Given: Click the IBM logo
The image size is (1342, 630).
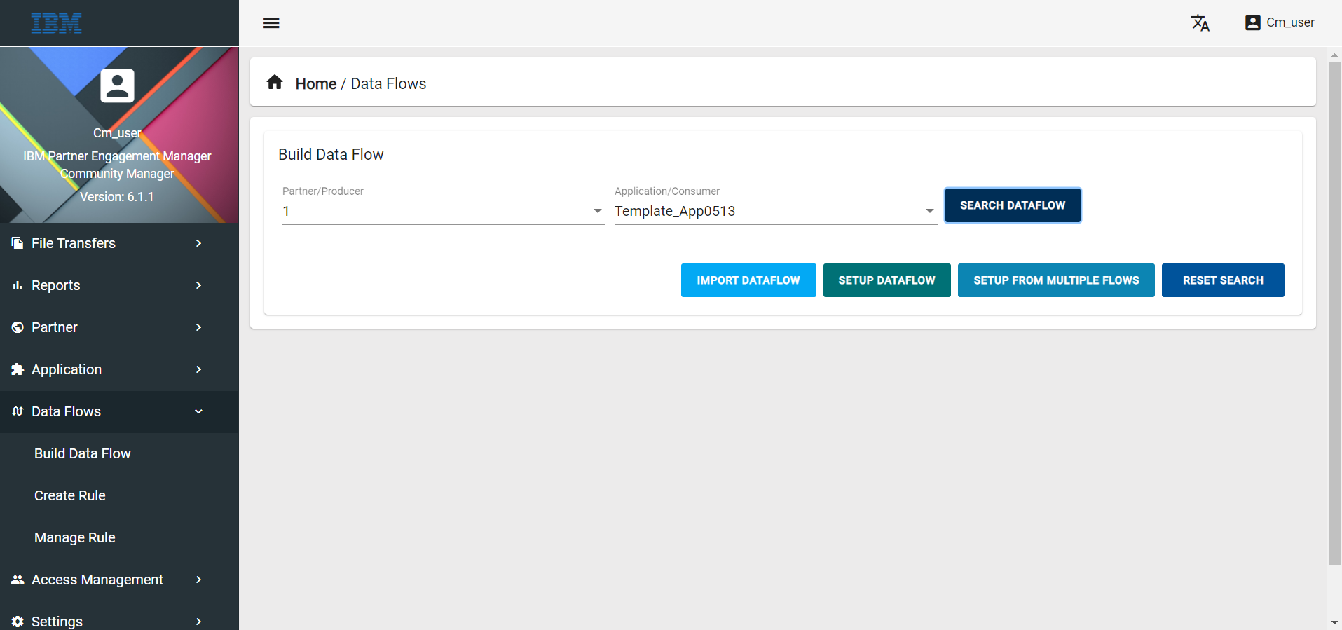Looking at the screenshot, I should point(57,23).
